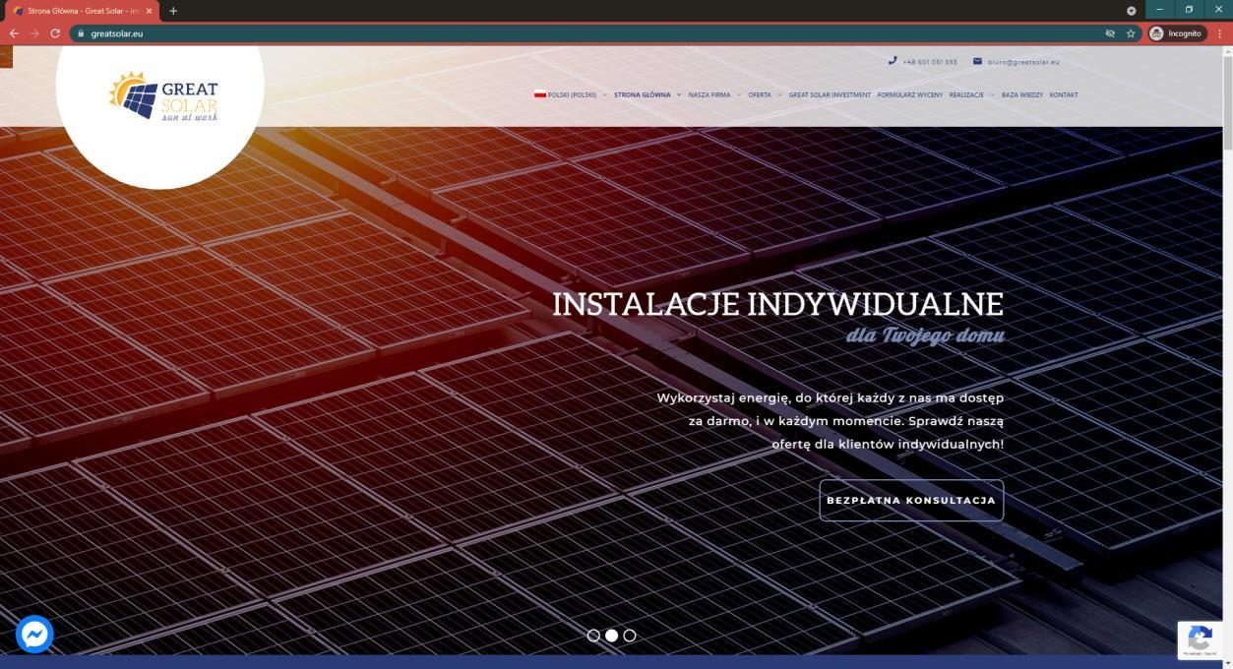Open a new browser tab with plus

pyautogui.click(x=173, y=11)
